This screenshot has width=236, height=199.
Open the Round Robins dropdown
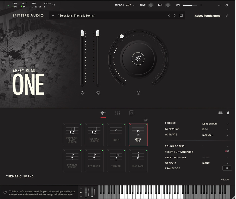coord(215,146)
